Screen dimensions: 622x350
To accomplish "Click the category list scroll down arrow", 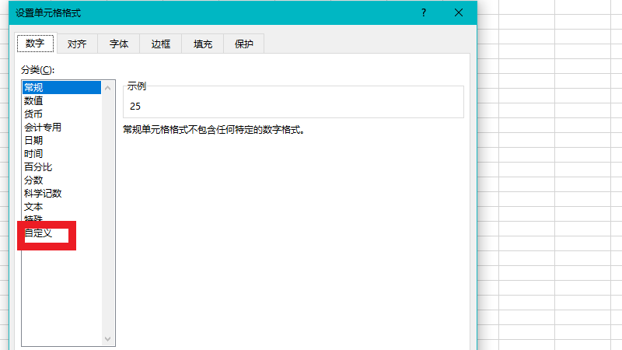I will point(108,339).
